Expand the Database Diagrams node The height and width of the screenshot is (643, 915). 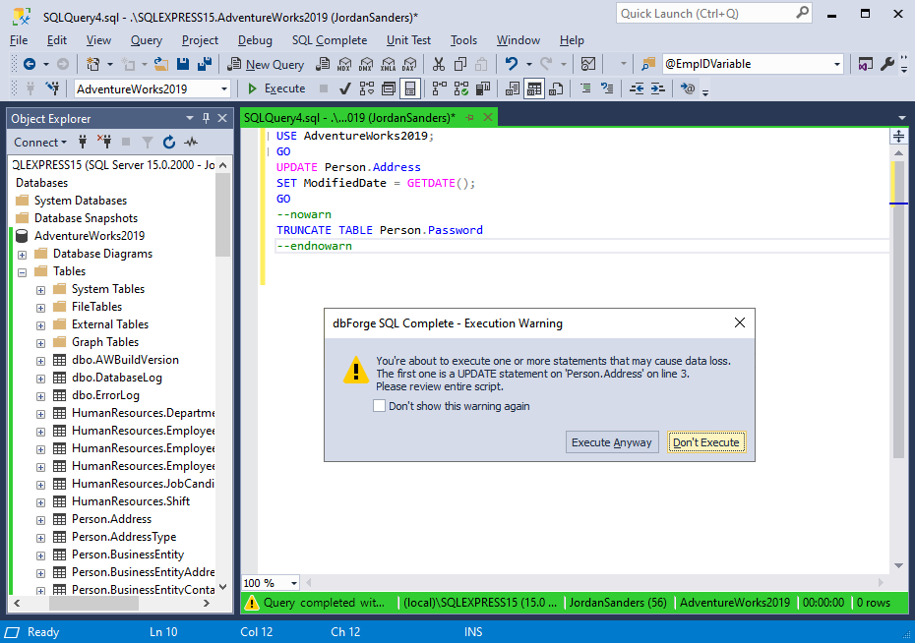[23, 255]
